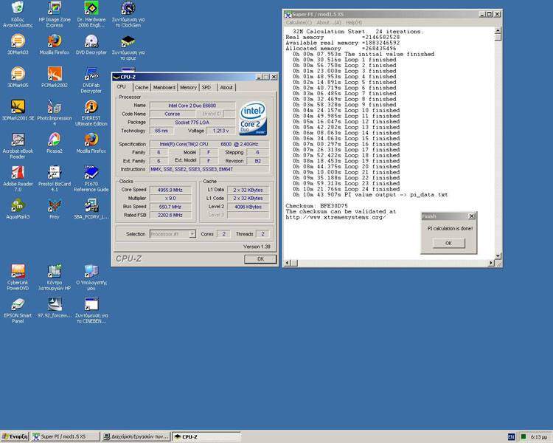Open the SPD tab in CPU-Z
Image resolution: width=553 pixels, height=443 pixels.
click(x=206, y=87)
